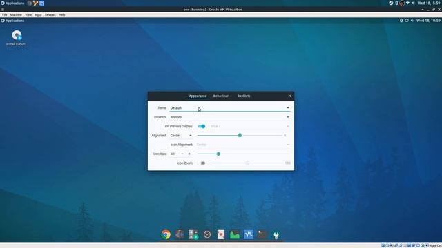
Task: Switch to the Appearance tab
Action: point(198,96)
